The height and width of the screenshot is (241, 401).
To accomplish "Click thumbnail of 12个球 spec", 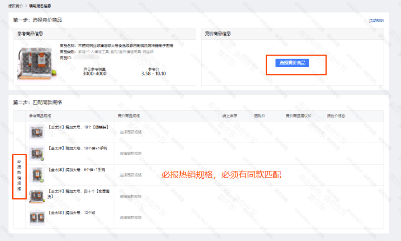I will 37,217.
